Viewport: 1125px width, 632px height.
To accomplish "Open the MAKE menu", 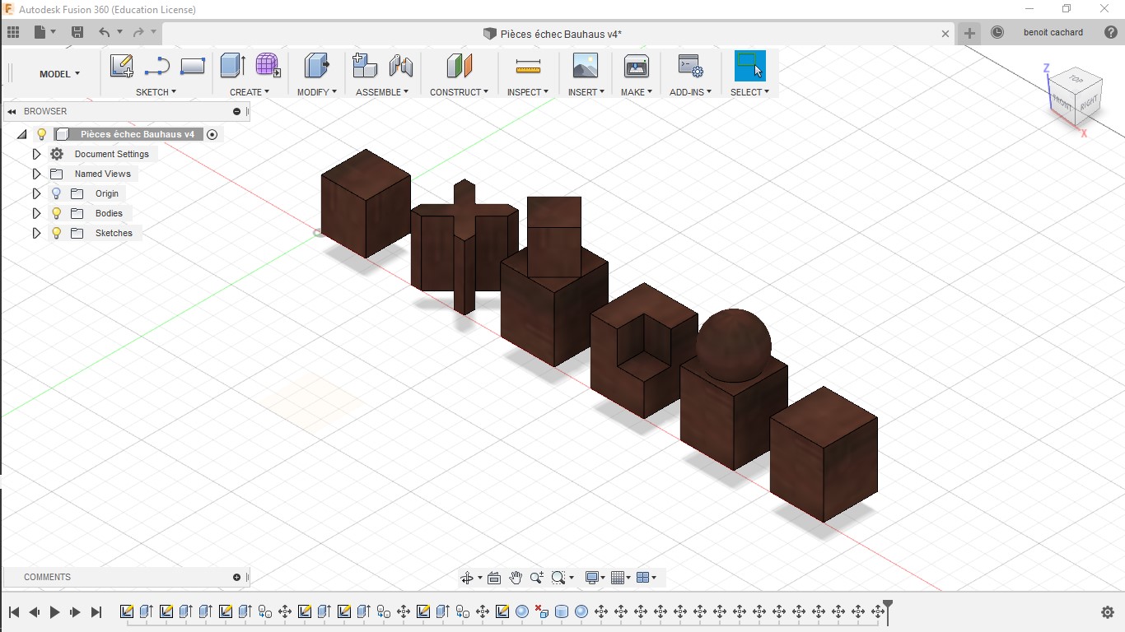I will click(x=637, y=92).
